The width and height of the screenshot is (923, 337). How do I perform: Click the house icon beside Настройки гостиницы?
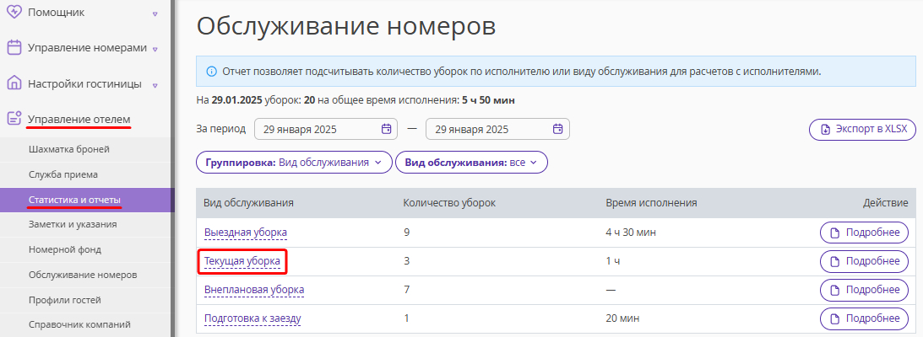(x=14, y=83)
